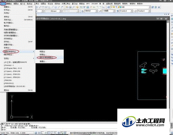
Task: Toggle ortho mode in the status bar
Action: [x=42, y=133]
